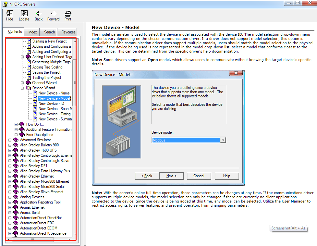Expand the Error Descriptions node
The width and height of the screenshot is (317, 246).
point(16,135)
